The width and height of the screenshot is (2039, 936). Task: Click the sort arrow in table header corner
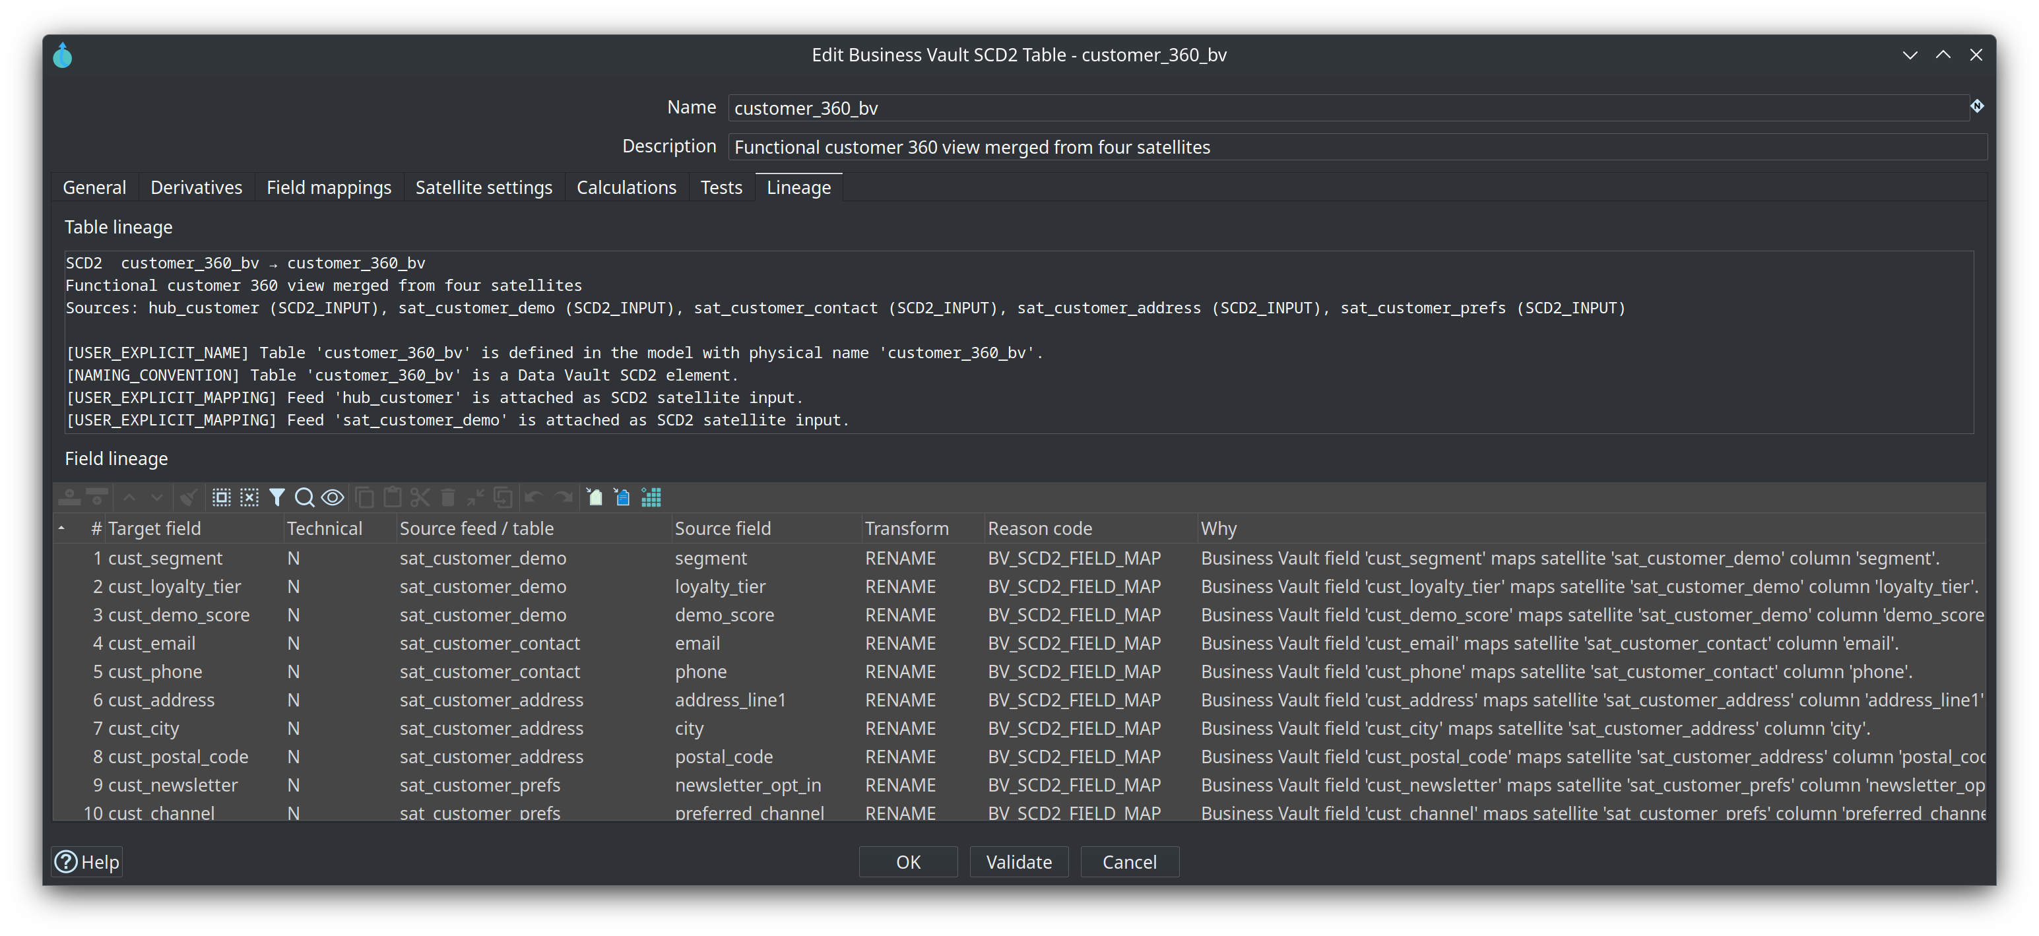point(62,528)
